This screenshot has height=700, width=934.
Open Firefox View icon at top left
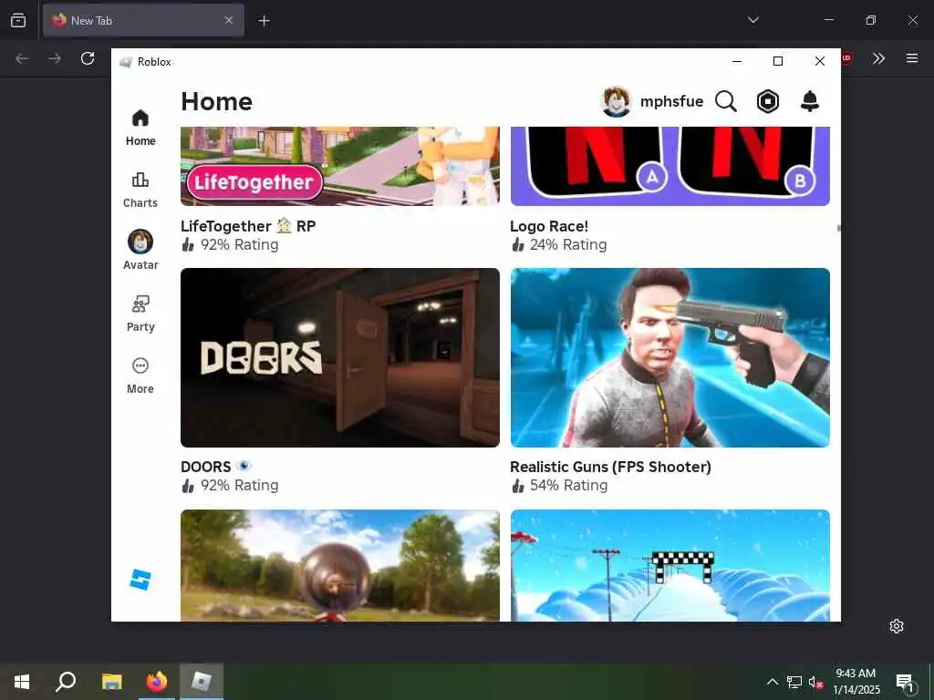pyautogui.click(x=18, y=20)
